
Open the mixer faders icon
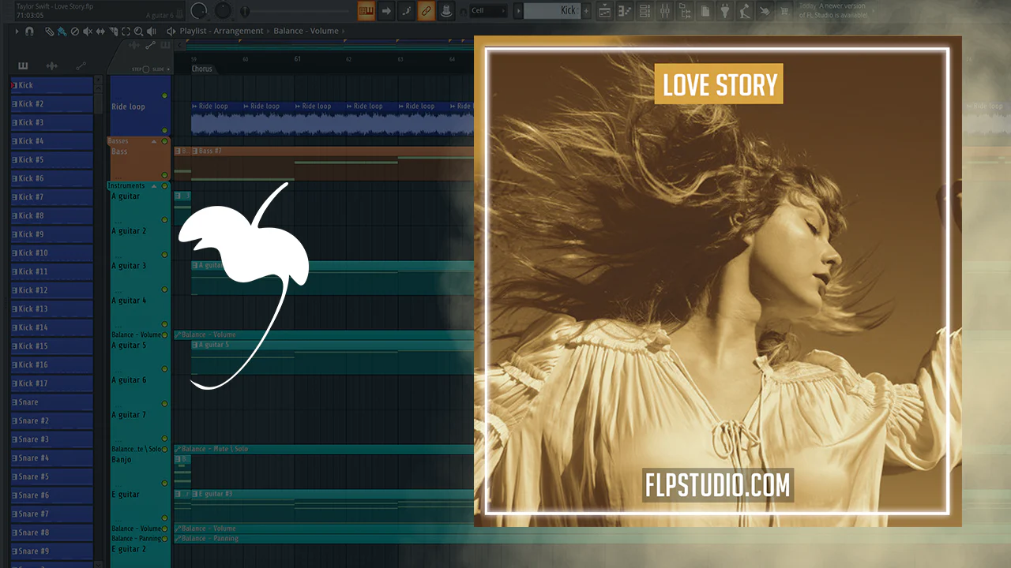pyautogui.click(x=665, y=11)
